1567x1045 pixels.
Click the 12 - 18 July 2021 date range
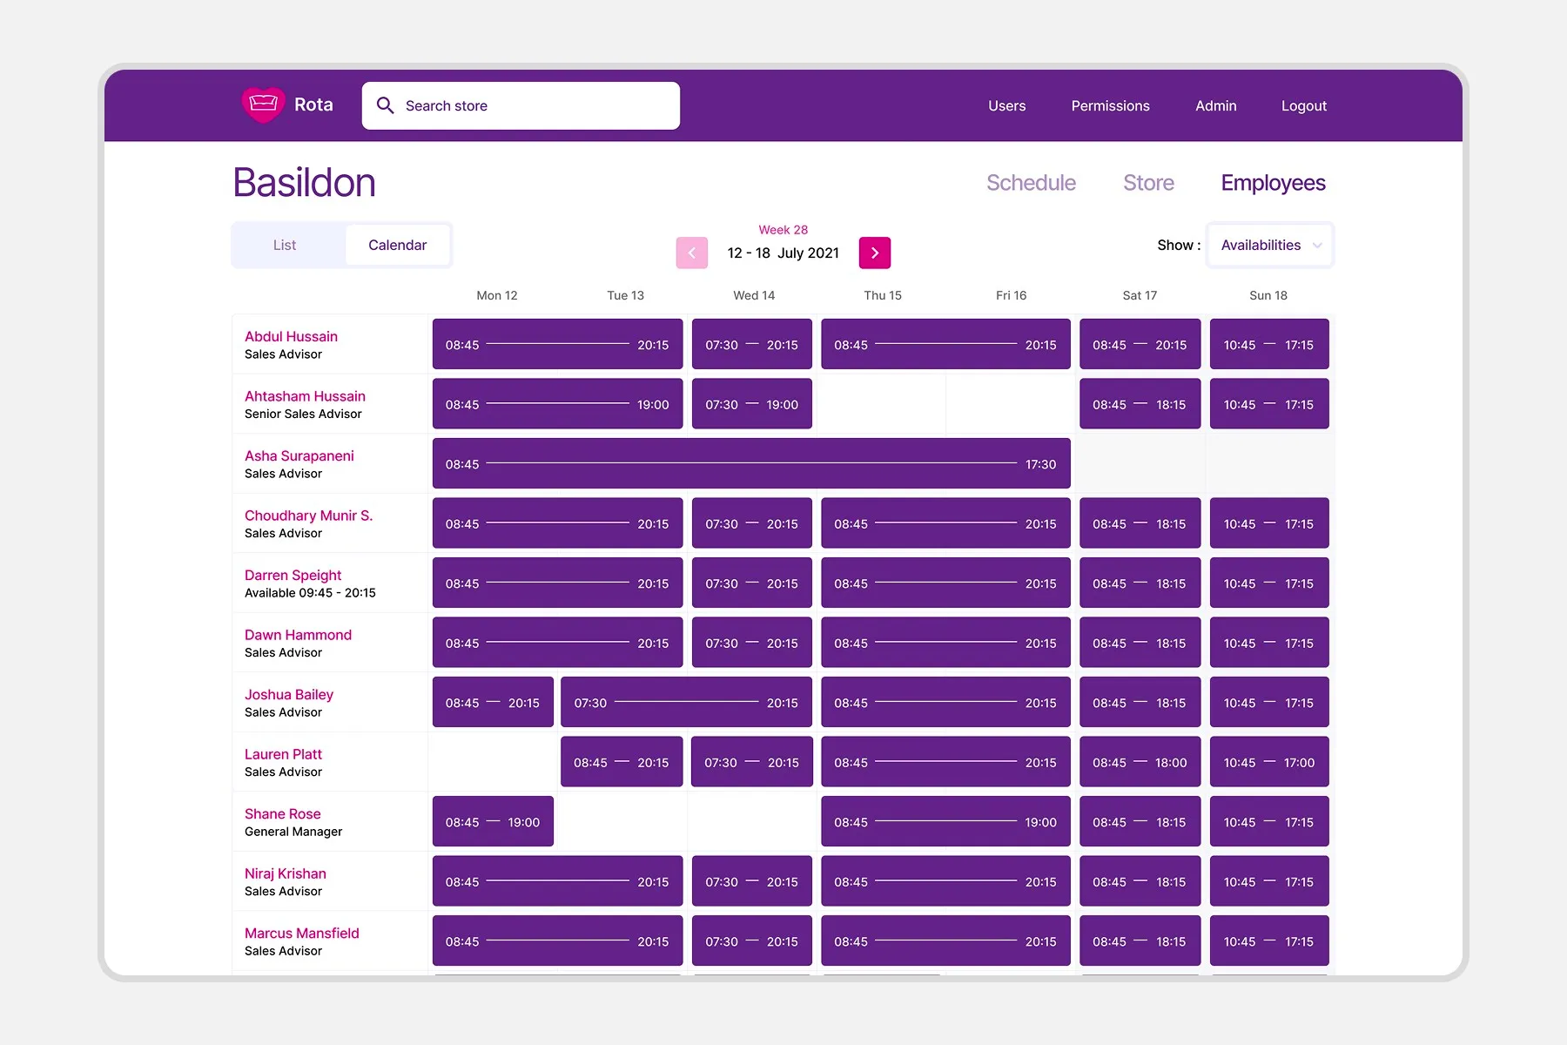point(783,253)
